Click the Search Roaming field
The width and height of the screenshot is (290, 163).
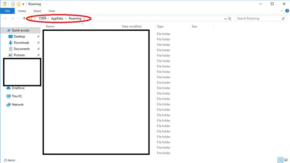(x=261, y=19)
